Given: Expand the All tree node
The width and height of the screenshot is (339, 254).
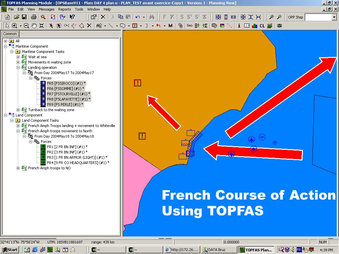Looking at the screenshot, I should [x=6, y=41].
